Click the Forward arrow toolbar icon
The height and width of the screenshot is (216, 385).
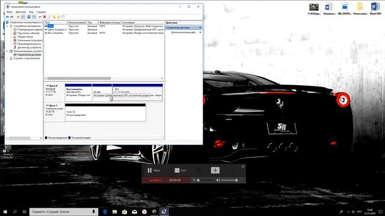tap(12, 17)
